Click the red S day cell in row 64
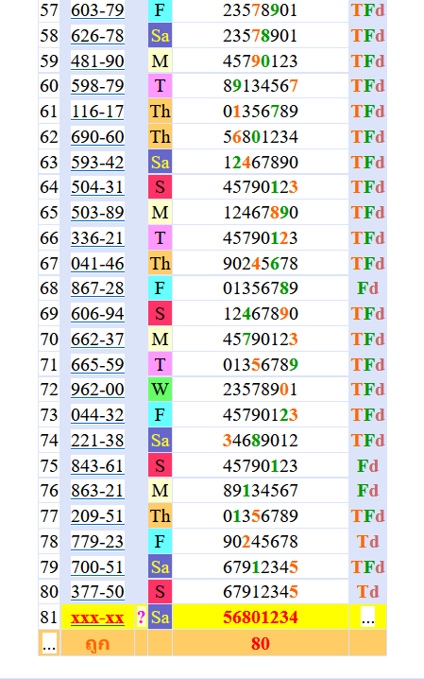 click(160, 187)
